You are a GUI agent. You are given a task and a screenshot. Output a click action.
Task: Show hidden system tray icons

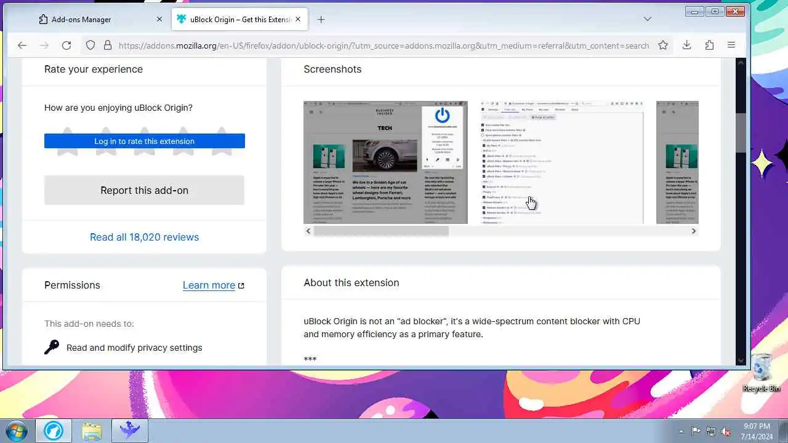tap(681, 431)
